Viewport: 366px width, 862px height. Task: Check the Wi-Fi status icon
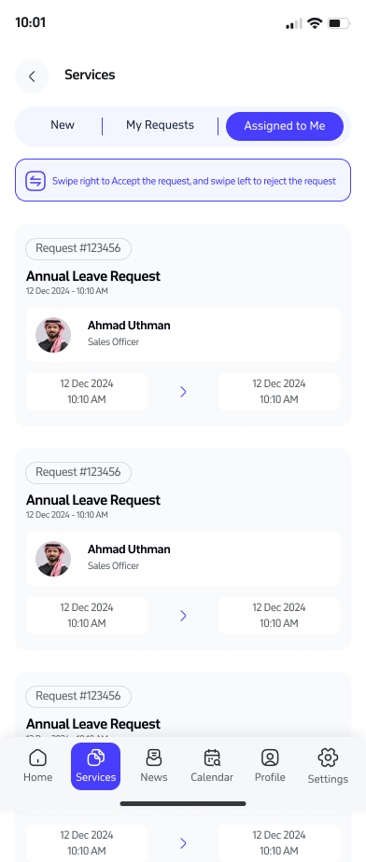coord(315,23)
